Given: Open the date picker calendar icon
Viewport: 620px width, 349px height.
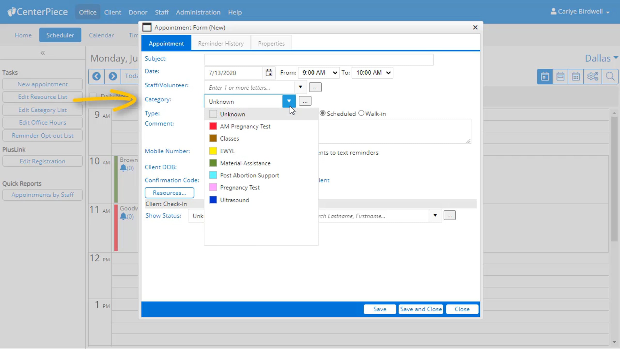Looking at the screenshot, I should [269, 73].
